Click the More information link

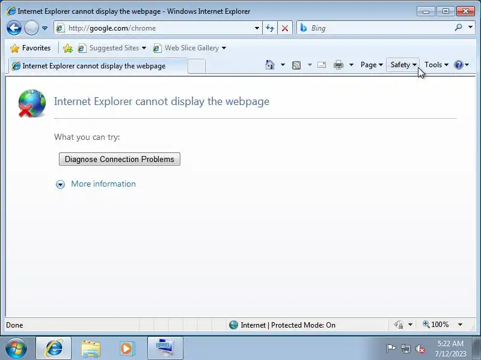pos(103,184)
